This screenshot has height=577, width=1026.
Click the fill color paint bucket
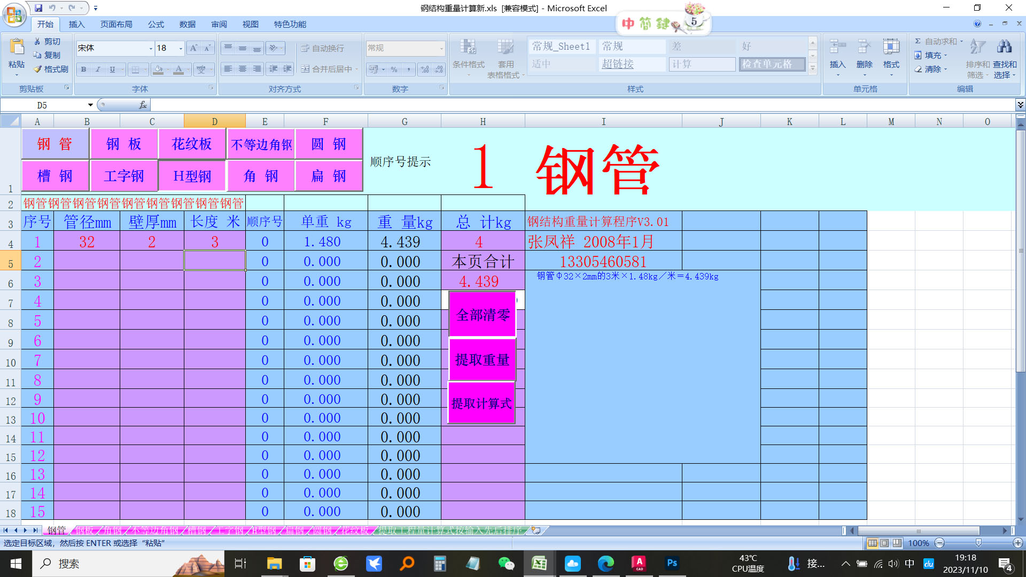158,69
